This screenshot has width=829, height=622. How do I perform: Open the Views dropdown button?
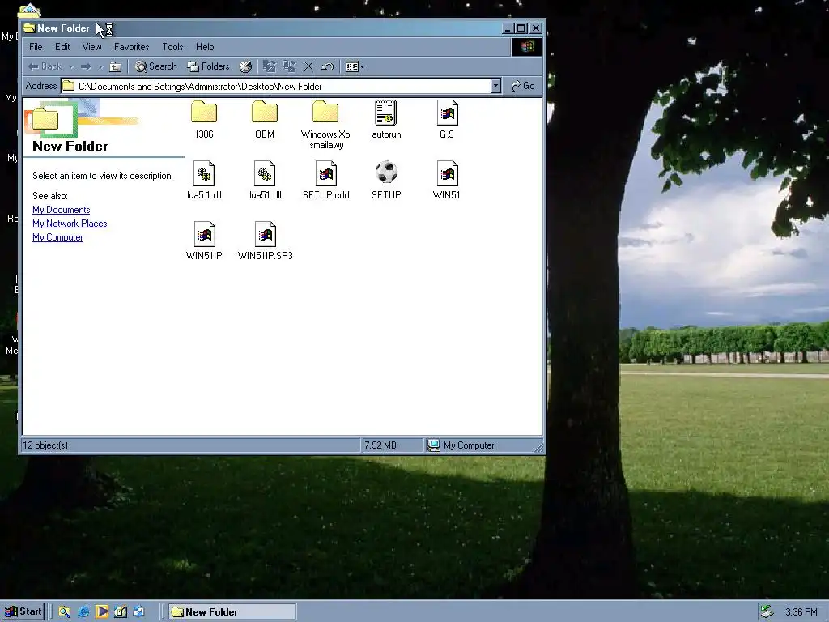click(355, 66)
